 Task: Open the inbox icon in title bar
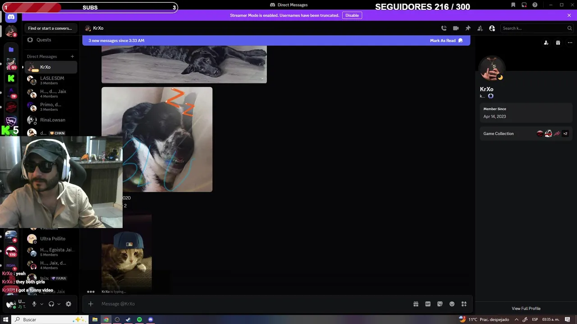524,5
